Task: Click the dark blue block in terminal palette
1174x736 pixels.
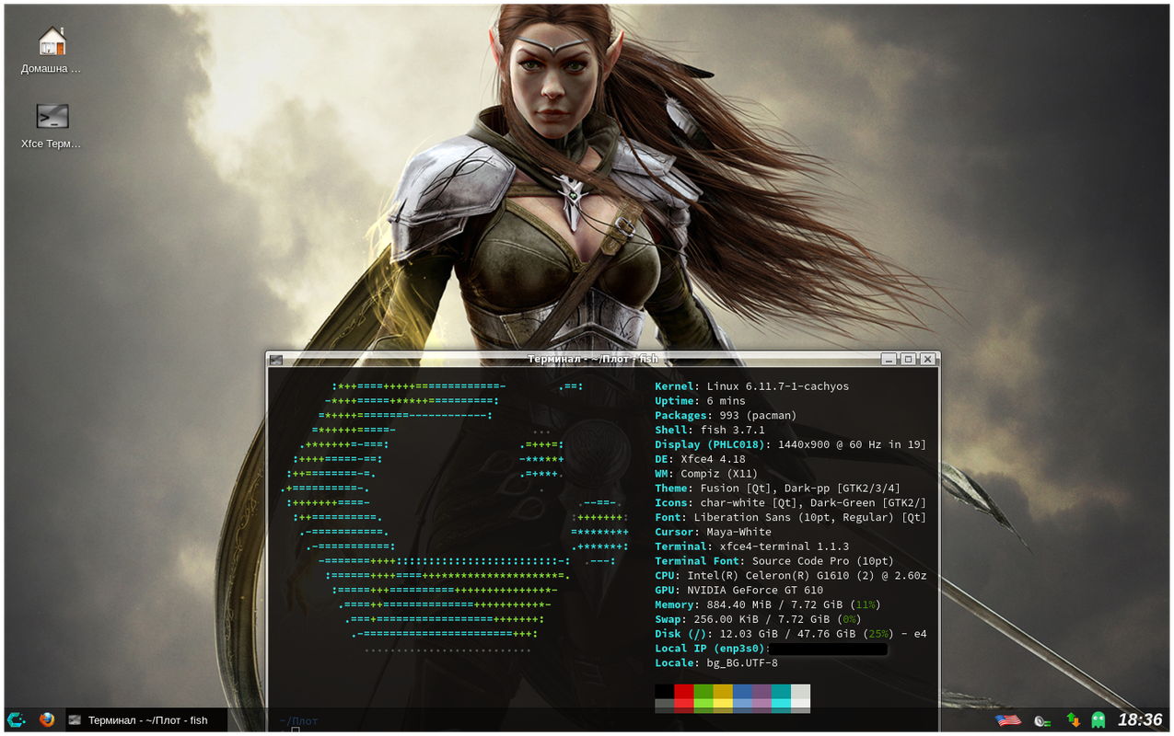Action: click(742, 692)
